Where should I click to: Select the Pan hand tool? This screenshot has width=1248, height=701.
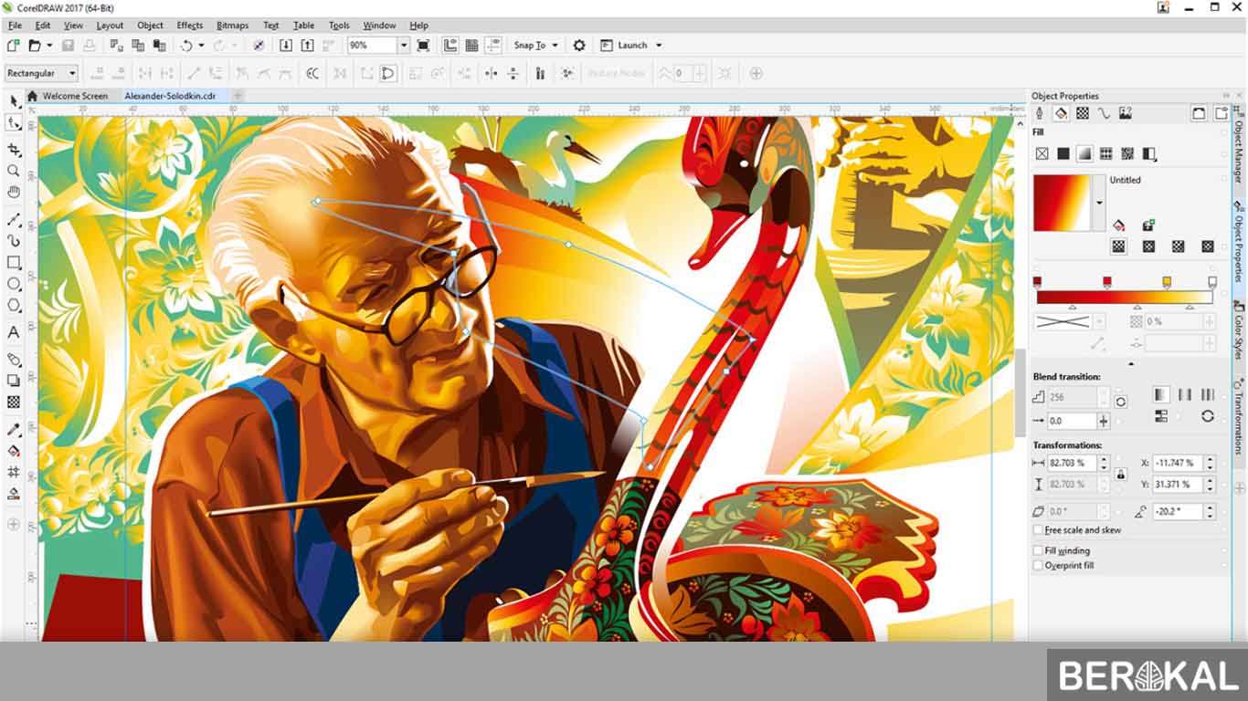[x=14, y=192]
